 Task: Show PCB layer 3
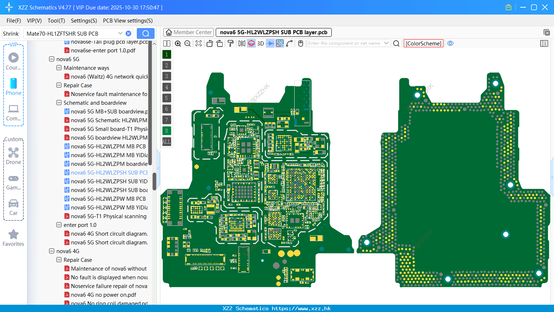click(x=167, y=76)
